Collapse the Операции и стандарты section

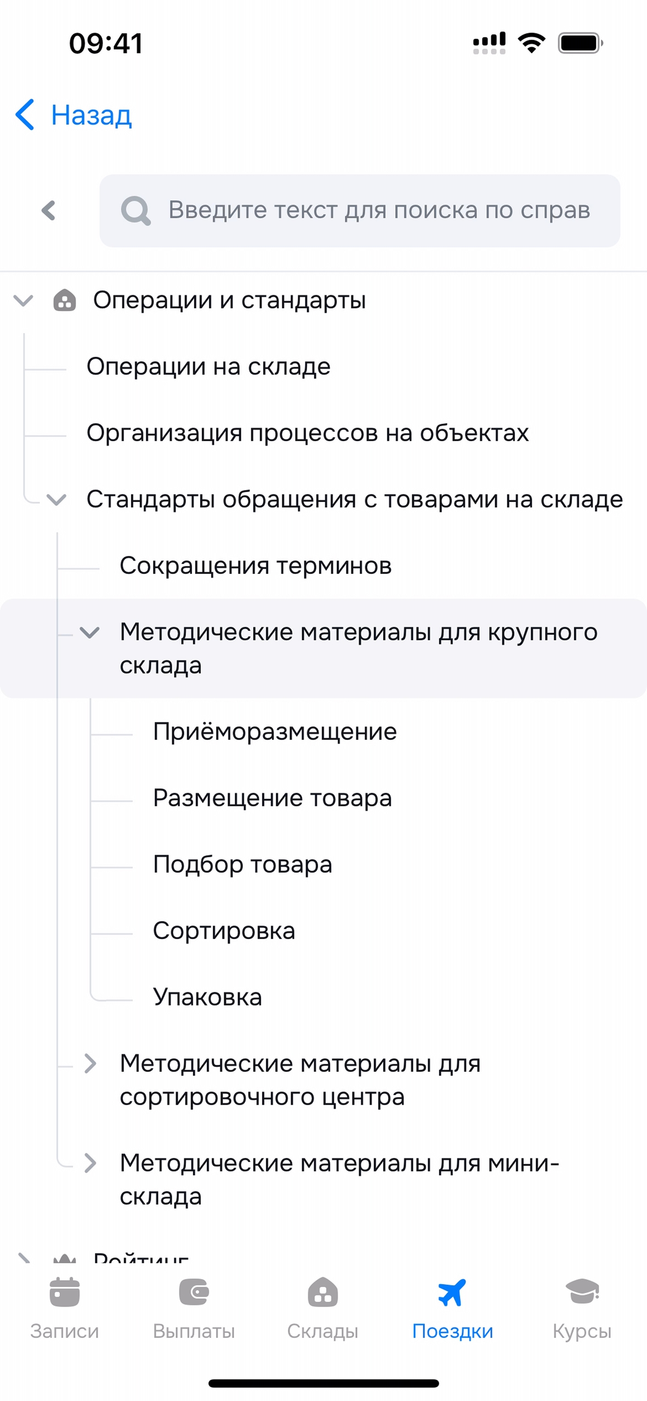click(x=23, y=301)
